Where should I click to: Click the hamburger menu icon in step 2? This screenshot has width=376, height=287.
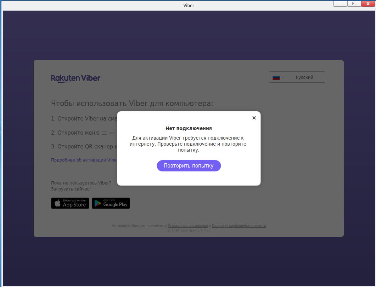click(104, 133)
